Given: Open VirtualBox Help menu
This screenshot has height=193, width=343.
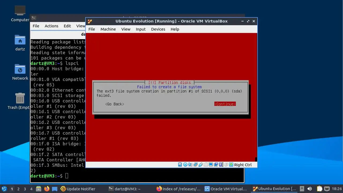Looking at the screenshot, I should coord(175,29).
